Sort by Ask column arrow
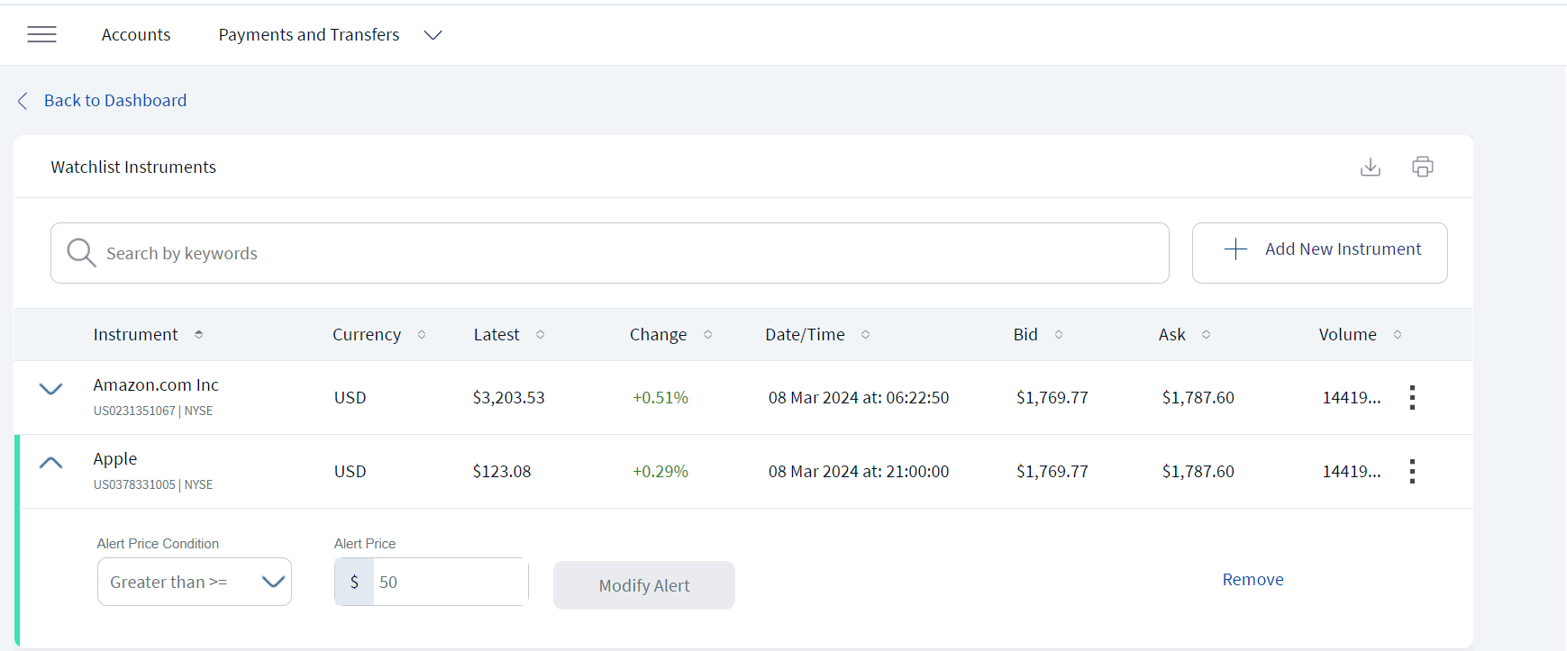Image resolution: width=1567 pixels, height=651 pixels. 1206,334
